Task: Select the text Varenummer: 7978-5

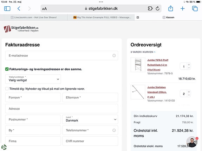Action: (160, 73)
